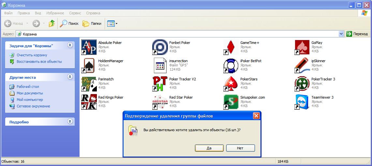This screenshot has height=166, width=372.
Task: Expand the "Подробно" panel
Action: pos(70,122)
